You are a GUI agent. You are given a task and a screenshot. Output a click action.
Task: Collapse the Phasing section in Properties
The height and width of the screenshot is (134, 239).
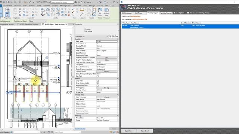click(x=118, y=116)
